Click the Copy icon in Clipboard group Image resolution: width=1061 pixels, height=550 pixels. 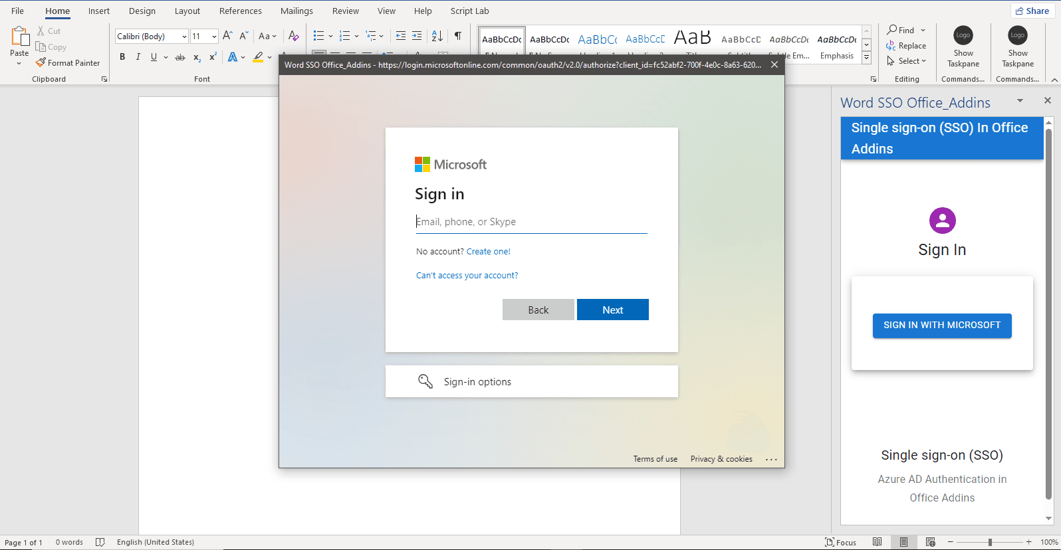[41, 47]
